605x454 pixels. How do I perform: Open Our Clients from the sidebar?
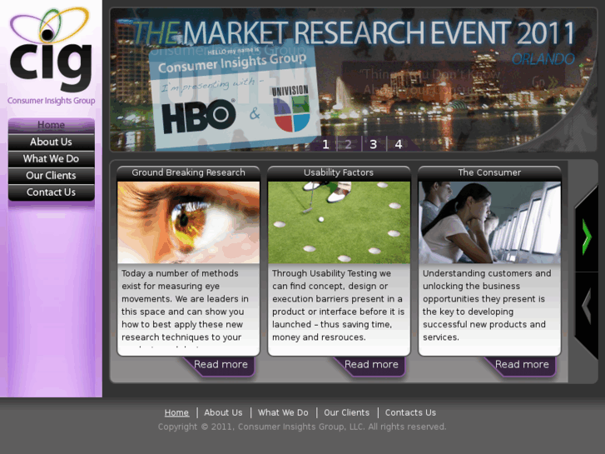pyautogui.click(x=51, y=175)
